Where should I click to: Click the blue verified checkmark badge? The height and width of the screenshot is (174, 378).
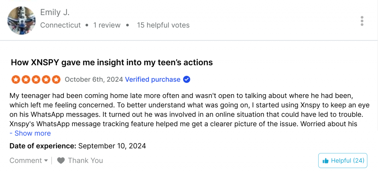(186, 79)
